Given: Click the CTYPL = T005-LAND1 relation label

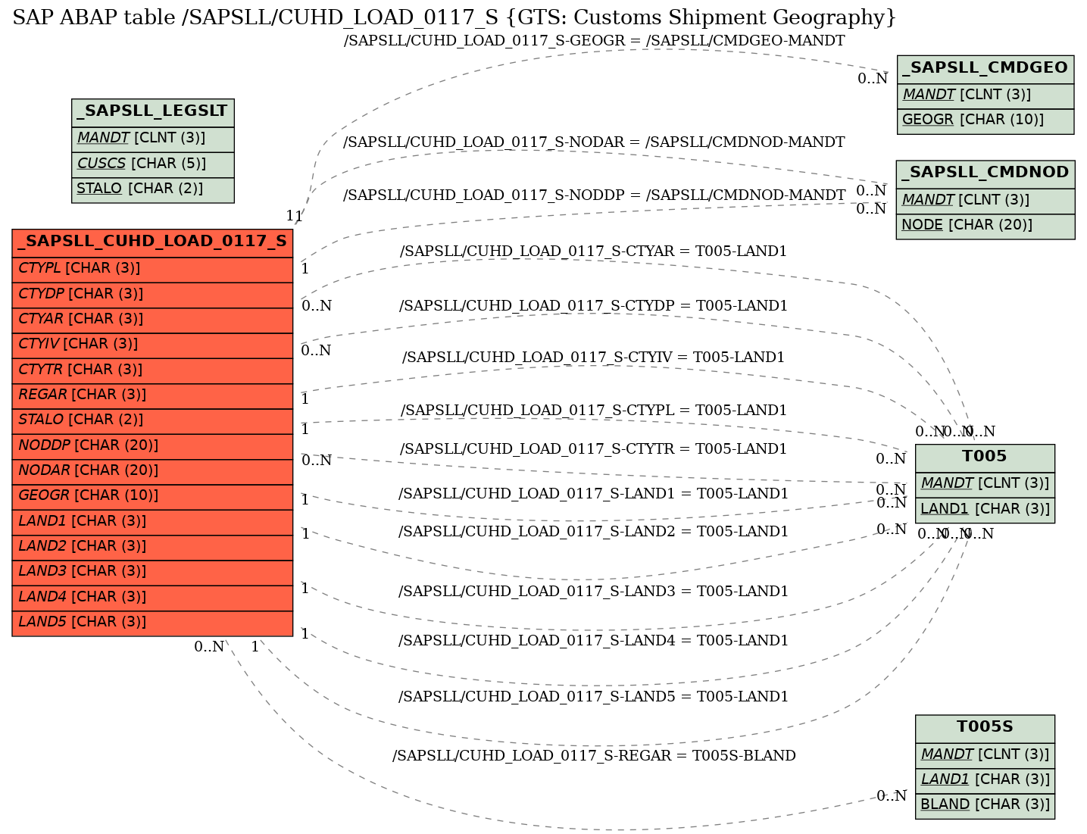Looking at the screenshot, I should tap(594, 411).
